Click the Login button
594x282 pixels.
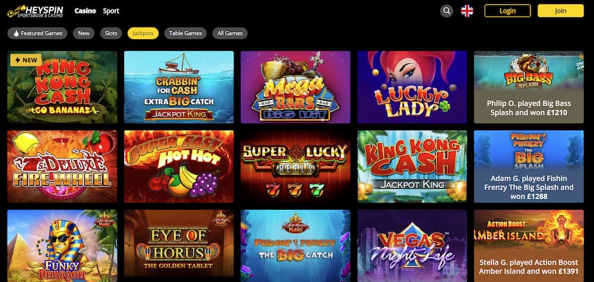tap(508, 11)
